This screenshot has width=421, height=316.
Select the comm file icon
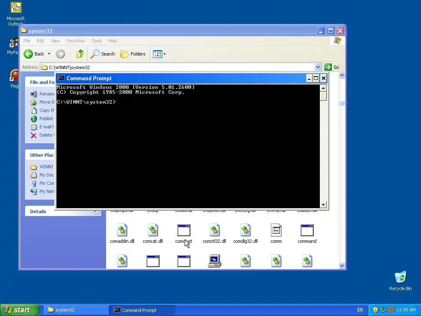(276, 230)
